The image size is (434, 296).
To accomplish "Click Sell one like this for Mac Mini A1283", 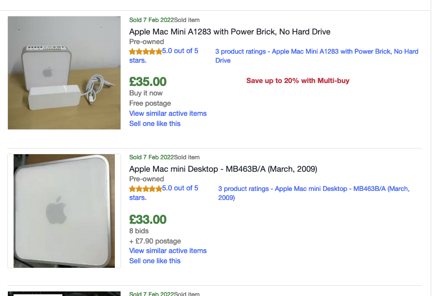I will point(155,124).
